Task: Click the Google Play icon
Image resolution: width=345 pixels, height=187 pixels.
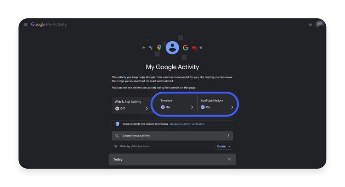Action: (144, 47)
